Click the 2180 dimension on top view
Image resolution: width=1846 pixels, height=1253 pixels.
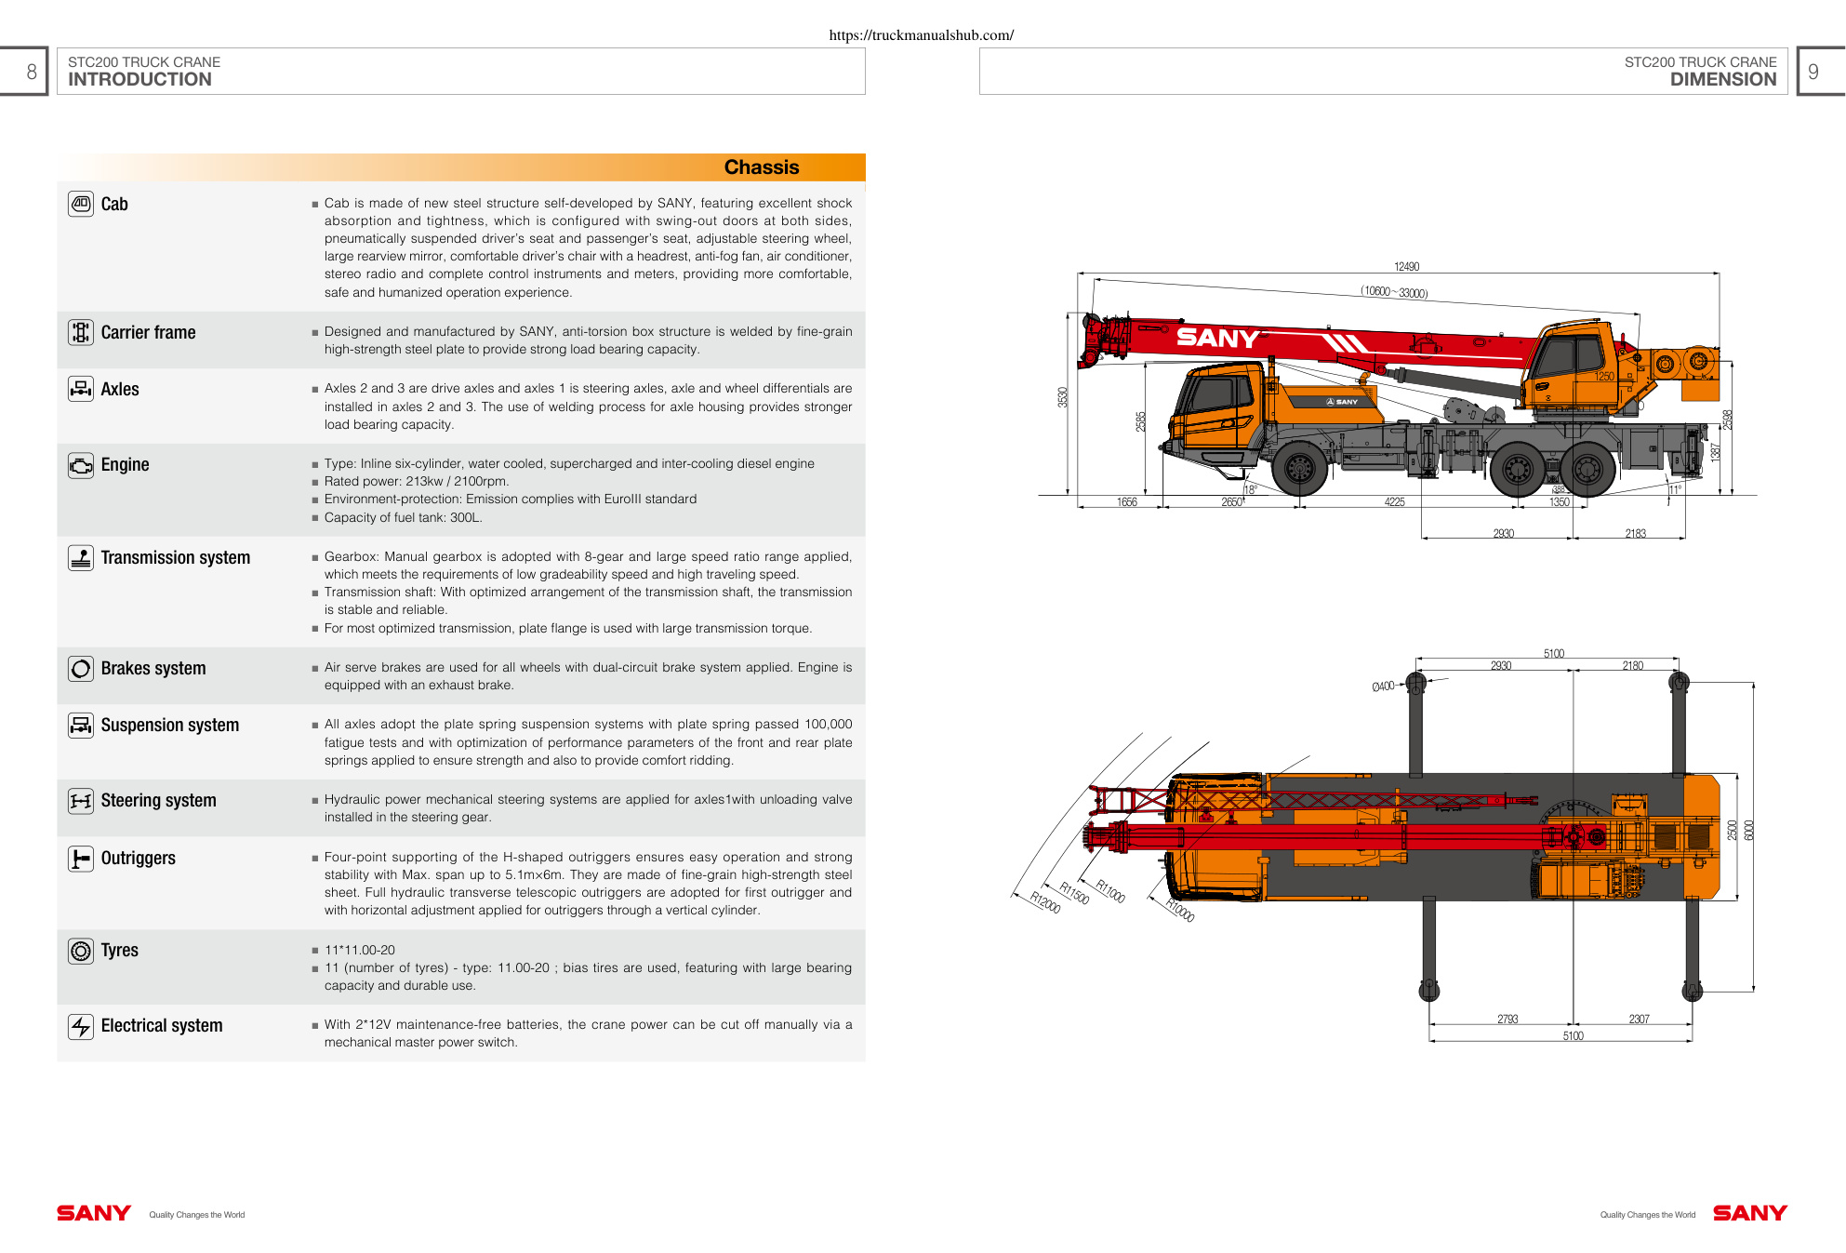pos(1633,666)
